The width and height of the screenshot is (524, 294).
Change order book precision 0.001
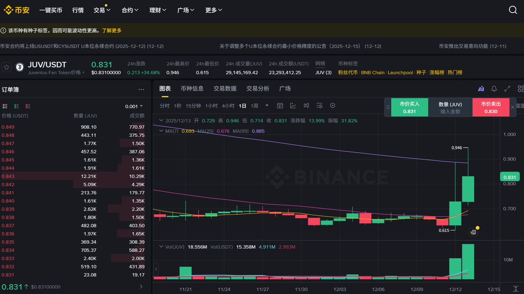tap(134, 106)
